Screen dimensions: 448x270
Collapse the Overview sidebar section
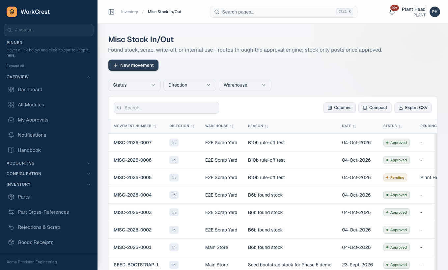click(x=49, y=77)
